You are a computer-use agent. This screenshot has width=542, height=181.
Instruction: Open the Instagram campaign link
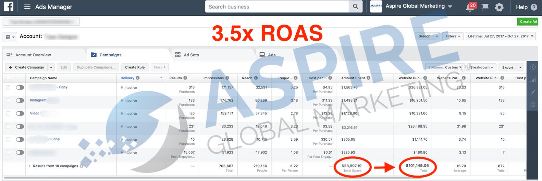coord(38,100)
